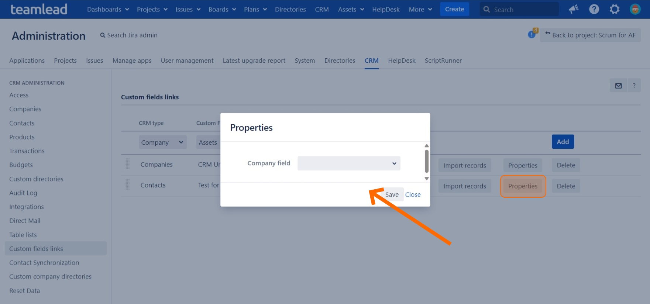The width and height of the screenshot is (650, 304).
Task: Expand the Company field dropdown
Action: 349,163
